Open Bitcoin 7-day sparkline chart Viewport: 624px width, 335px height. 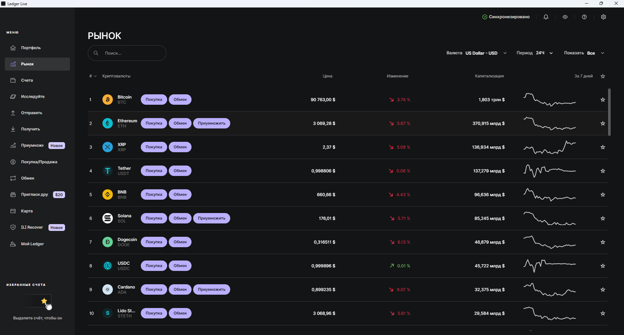pyautogui.click(x=550, y=100)
